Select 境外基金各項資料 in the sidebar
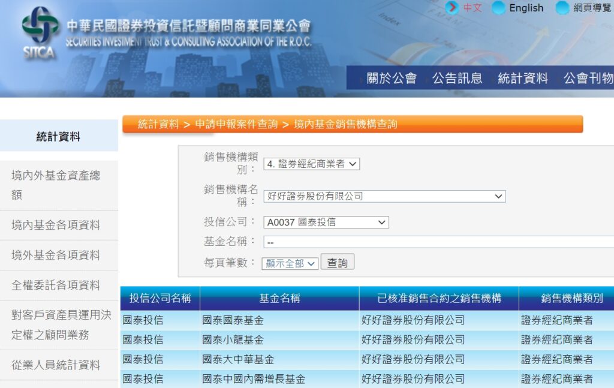This screenshot has height=388, width=614. click(x=59, y=255)
